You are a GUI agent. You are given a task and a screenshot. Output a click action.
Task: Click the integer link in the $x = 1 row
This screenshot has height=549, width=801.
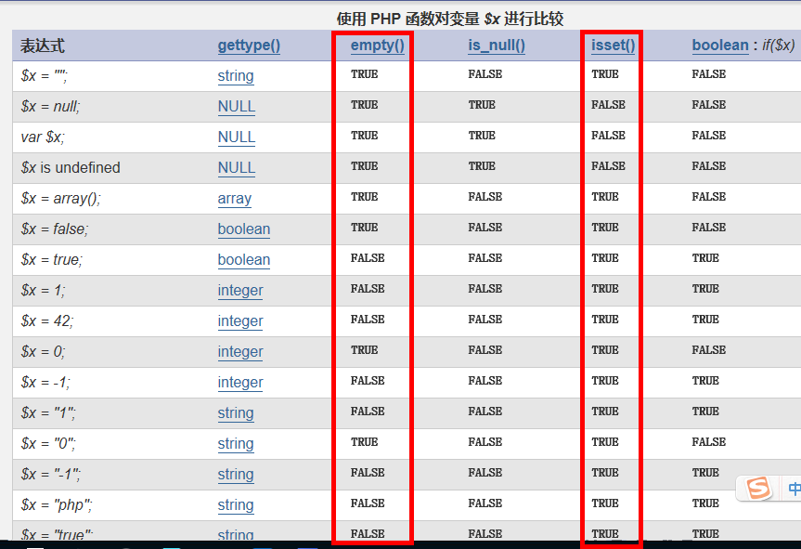coord(240,291)
